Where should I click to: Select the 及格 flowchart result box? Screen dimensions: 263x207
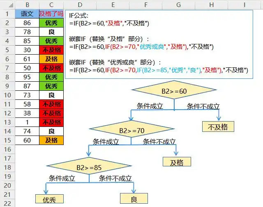pyautogui.click(x=177, y=162)
